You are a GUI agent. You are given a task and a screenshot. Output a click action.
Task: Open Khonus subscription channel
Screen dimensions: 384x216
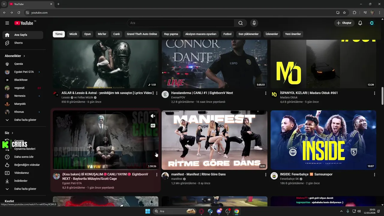point(23,112)
